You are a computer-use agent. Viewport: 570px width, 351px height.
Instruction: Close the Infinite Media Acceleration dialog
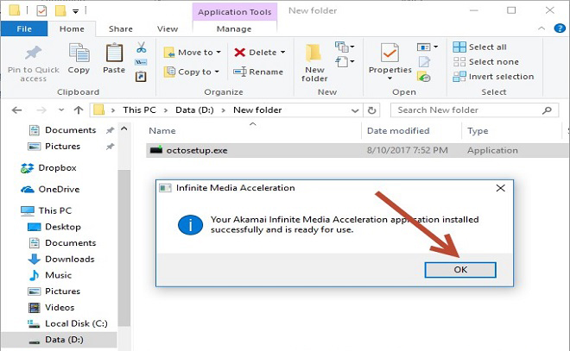[x=501, y=188]
